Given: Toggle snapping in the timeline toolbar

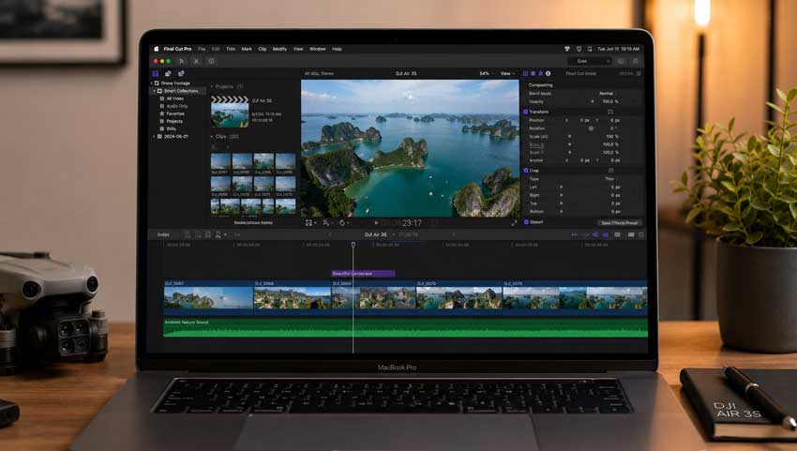Looking at the screenshot, I should pos(606,235).
